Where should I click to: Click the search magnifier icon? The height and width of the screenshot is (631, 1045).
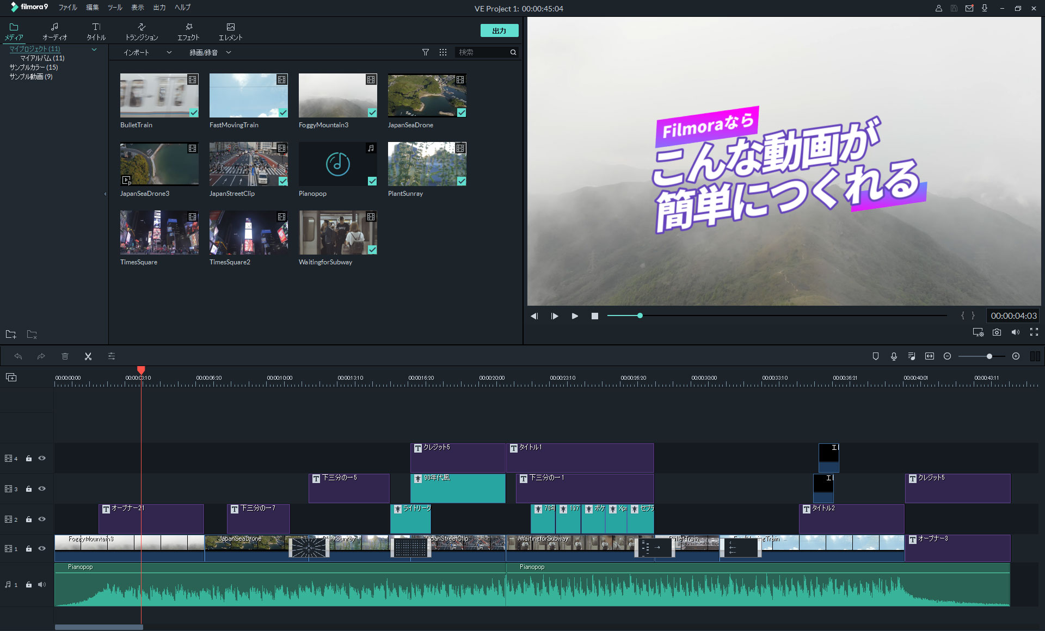coord(513,52)
